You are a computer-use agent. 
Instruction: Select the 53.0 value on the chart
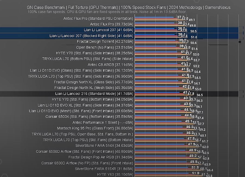196,55
